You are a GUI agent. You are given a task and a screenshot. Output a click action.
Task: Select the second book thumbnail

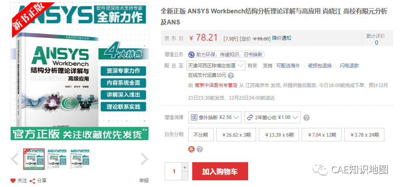tap(57, 159)
